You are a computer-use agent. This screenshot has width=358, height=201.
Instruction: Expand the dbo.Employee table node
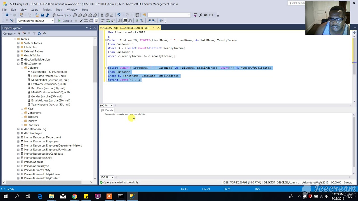(x=18, y=133)
